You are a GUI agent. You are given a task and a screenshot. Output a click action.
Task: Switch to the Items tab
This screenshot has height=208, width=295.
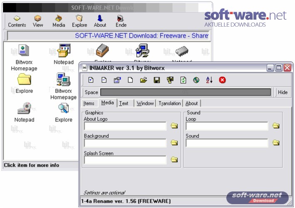[89, 103]
